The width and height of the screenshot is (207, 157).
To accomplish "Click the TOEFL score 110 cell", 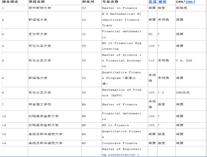I will click(152, 61).
